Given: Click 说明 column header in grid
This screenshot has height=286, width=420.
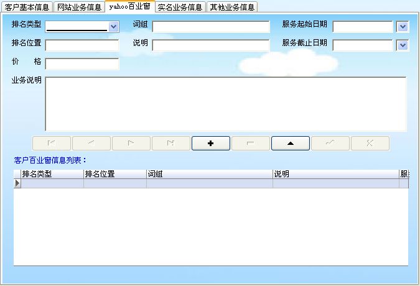Looking at the screenshot, I should (336, 174).
